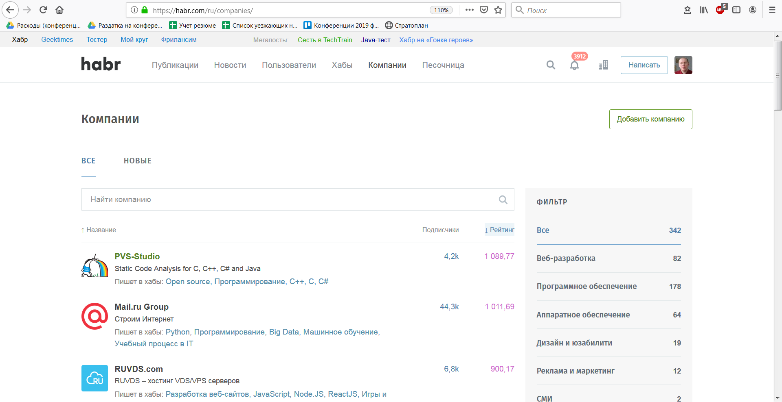Open Adblock Plus extension icon
The image size is (782, 402).
(720, 10)
